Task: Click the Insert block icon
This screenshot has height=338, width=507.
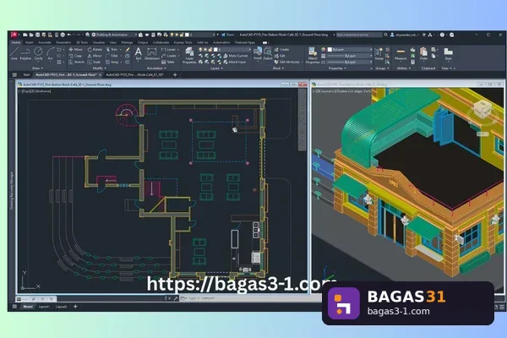Action: [x=258, y=54]
